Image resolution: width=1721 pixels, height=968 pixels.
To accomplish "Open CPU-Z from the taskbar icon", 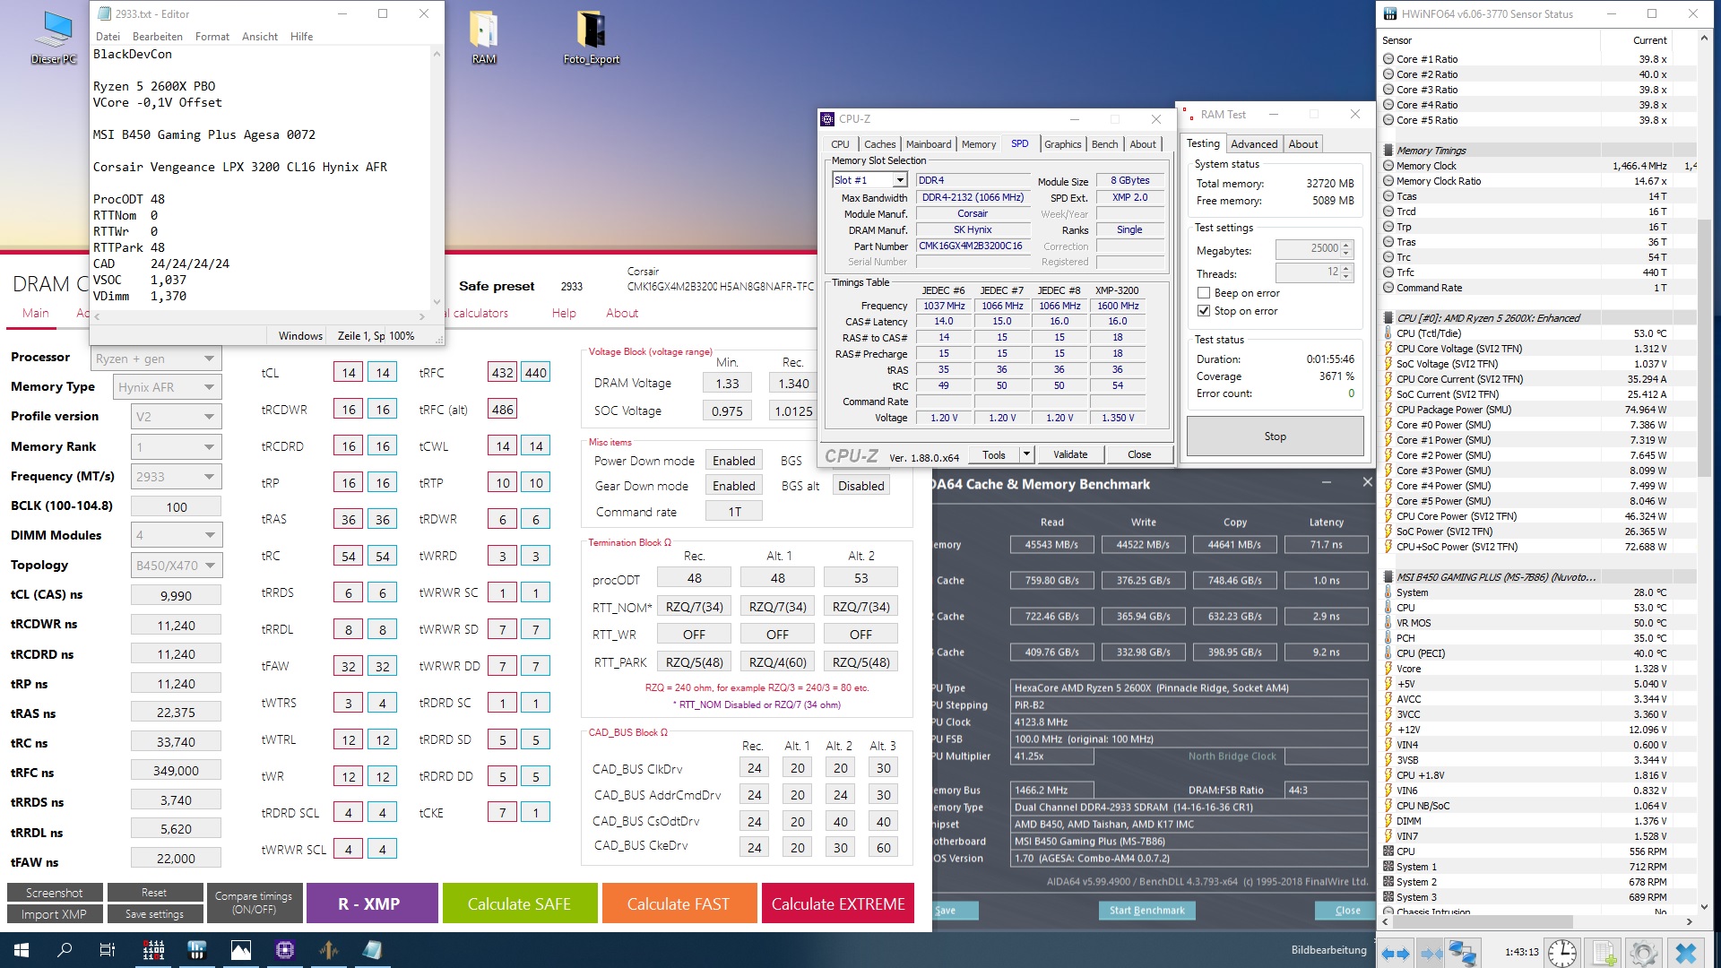I will tap(285, 950).
